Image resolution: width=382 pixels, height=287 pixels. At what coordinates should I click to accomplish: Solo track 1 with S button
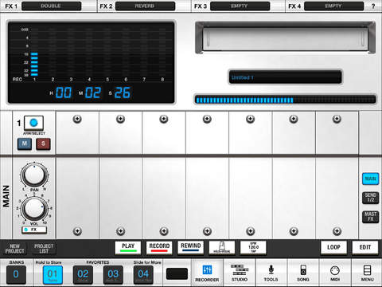click(x=43, y=143)
